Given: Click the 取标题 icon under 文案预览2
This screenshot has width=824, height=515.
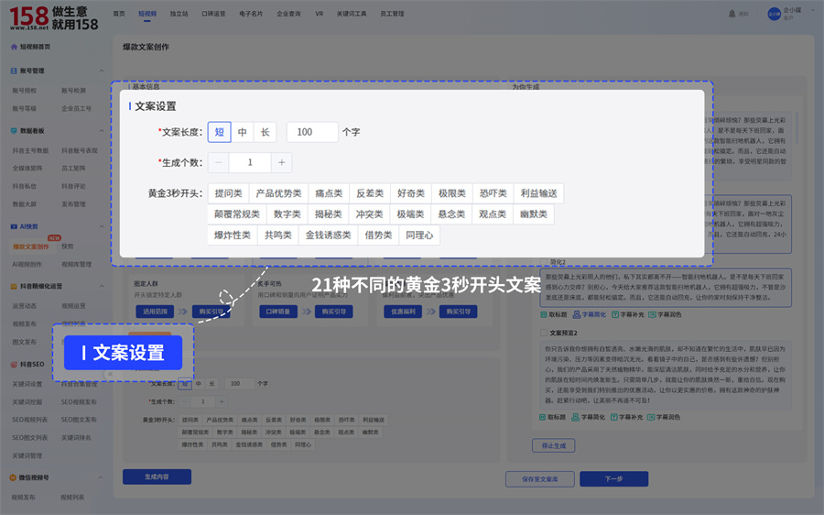Looking at the screenshot, I should [545, 417].
